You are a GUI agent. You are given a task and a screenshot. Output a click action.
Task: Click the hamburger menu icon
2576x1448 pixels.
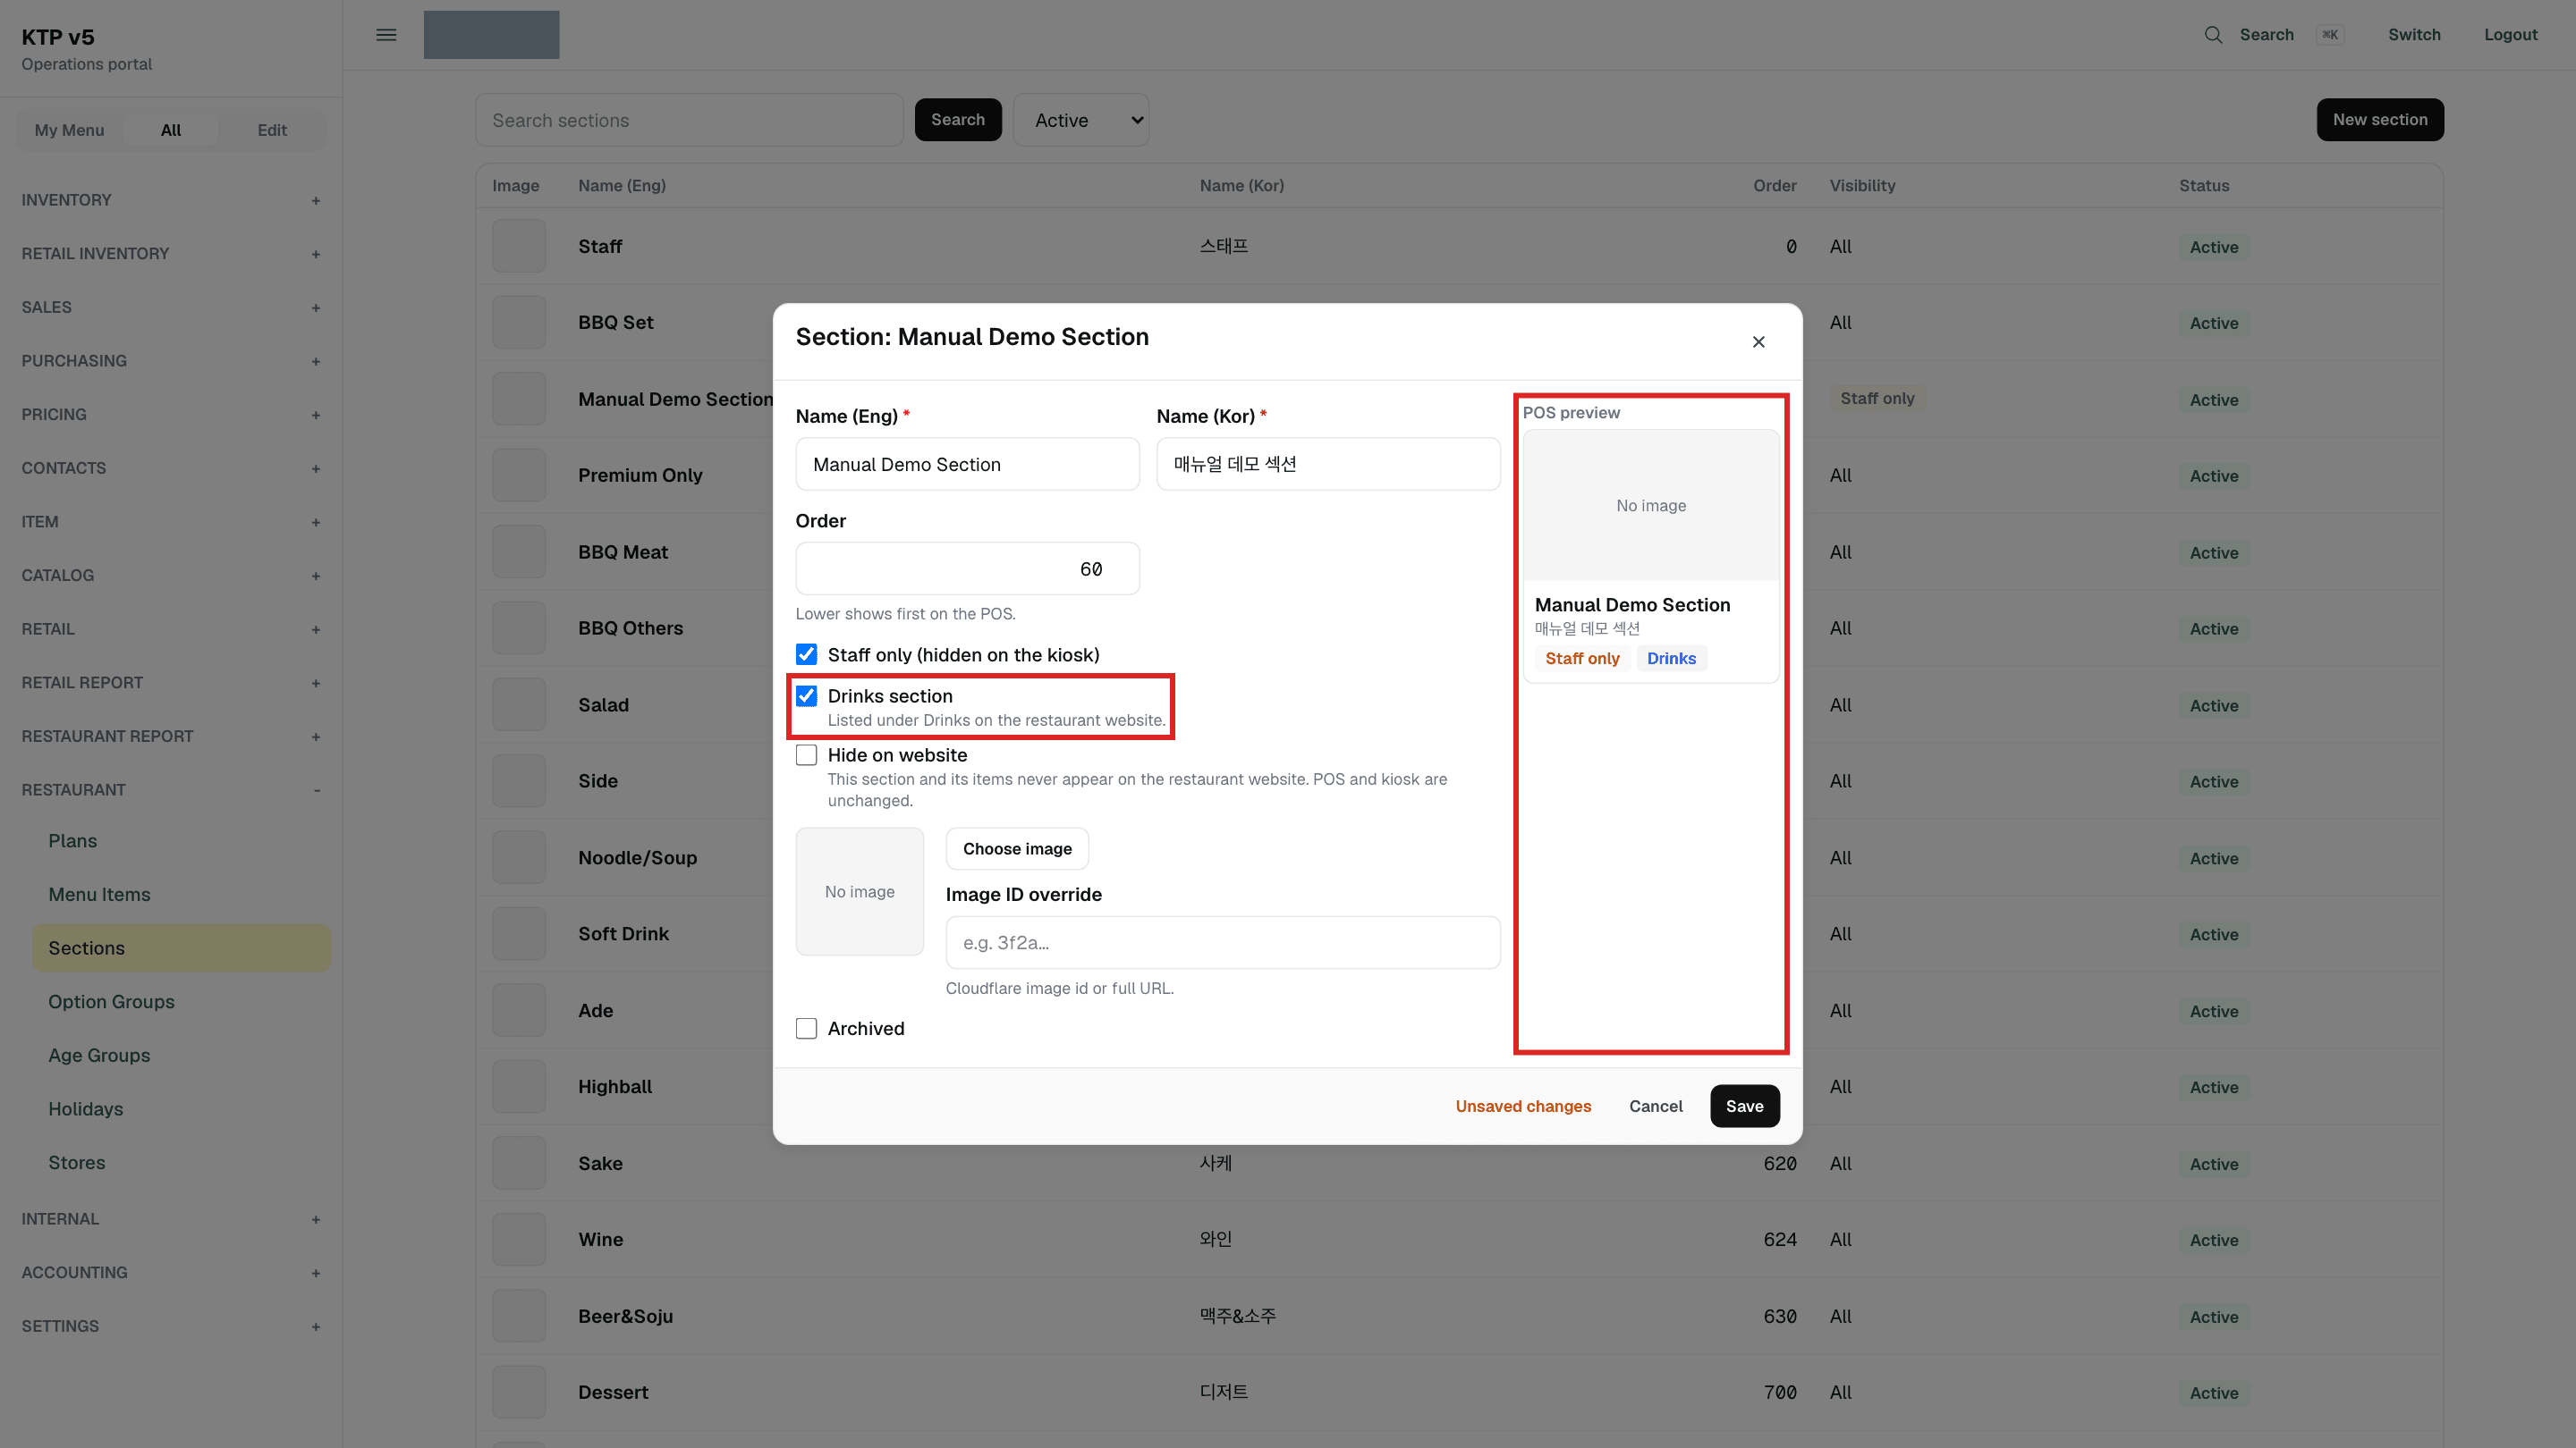386,35
